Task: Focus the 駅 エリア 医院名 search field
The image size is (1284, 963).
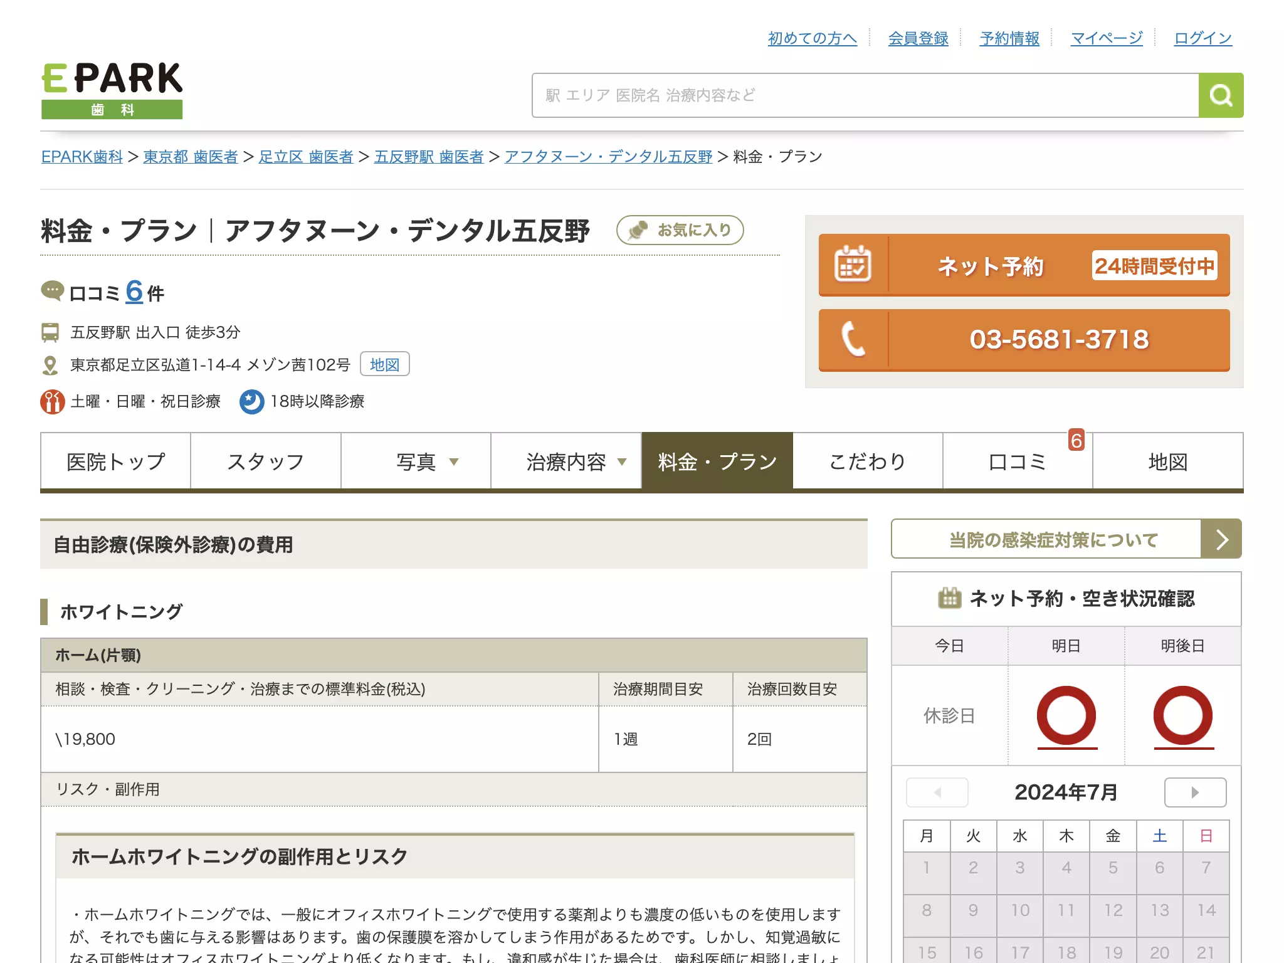Action: tap(865, 95)
